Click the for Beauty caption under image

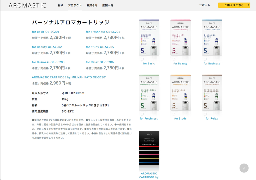click(180, 64)
